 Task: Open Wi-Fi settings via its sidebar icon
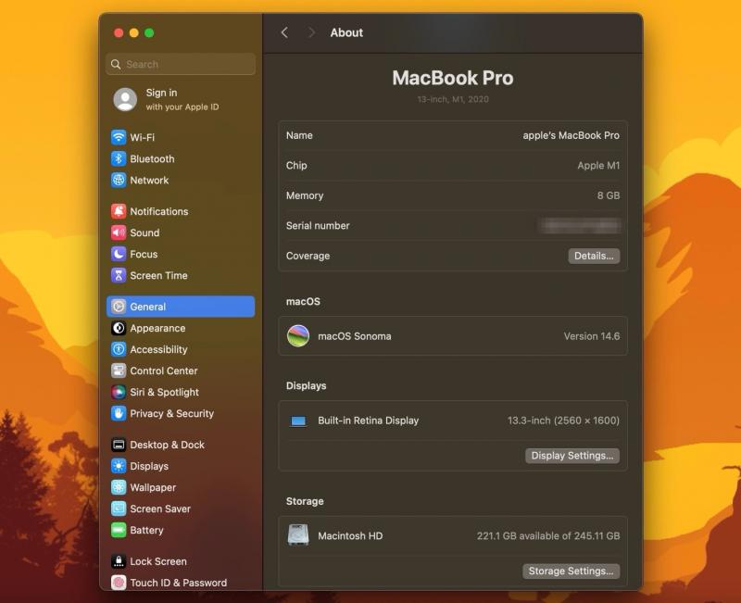click(119, 137)
